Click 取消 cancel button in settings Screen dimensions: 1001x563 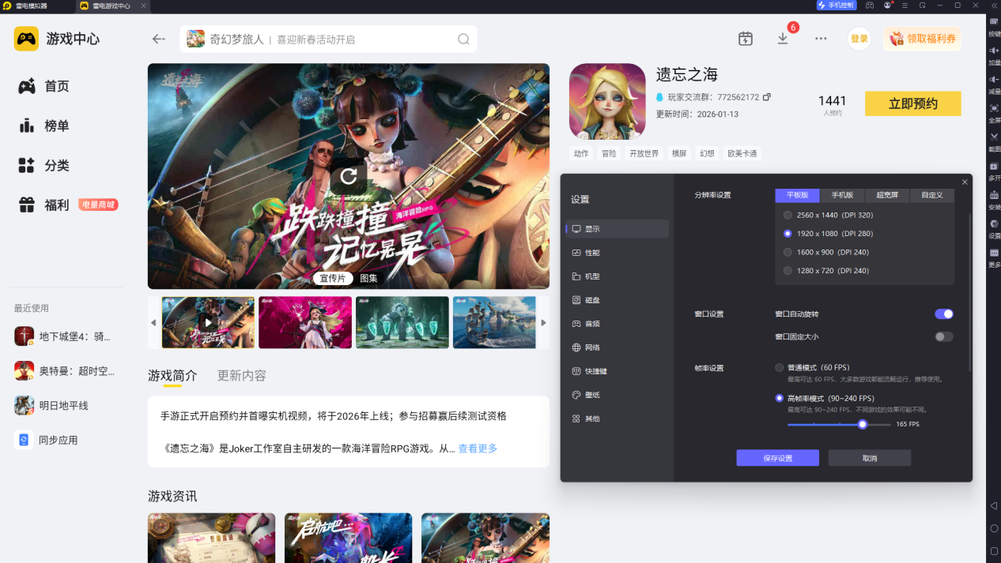click(x=870, y=458)
